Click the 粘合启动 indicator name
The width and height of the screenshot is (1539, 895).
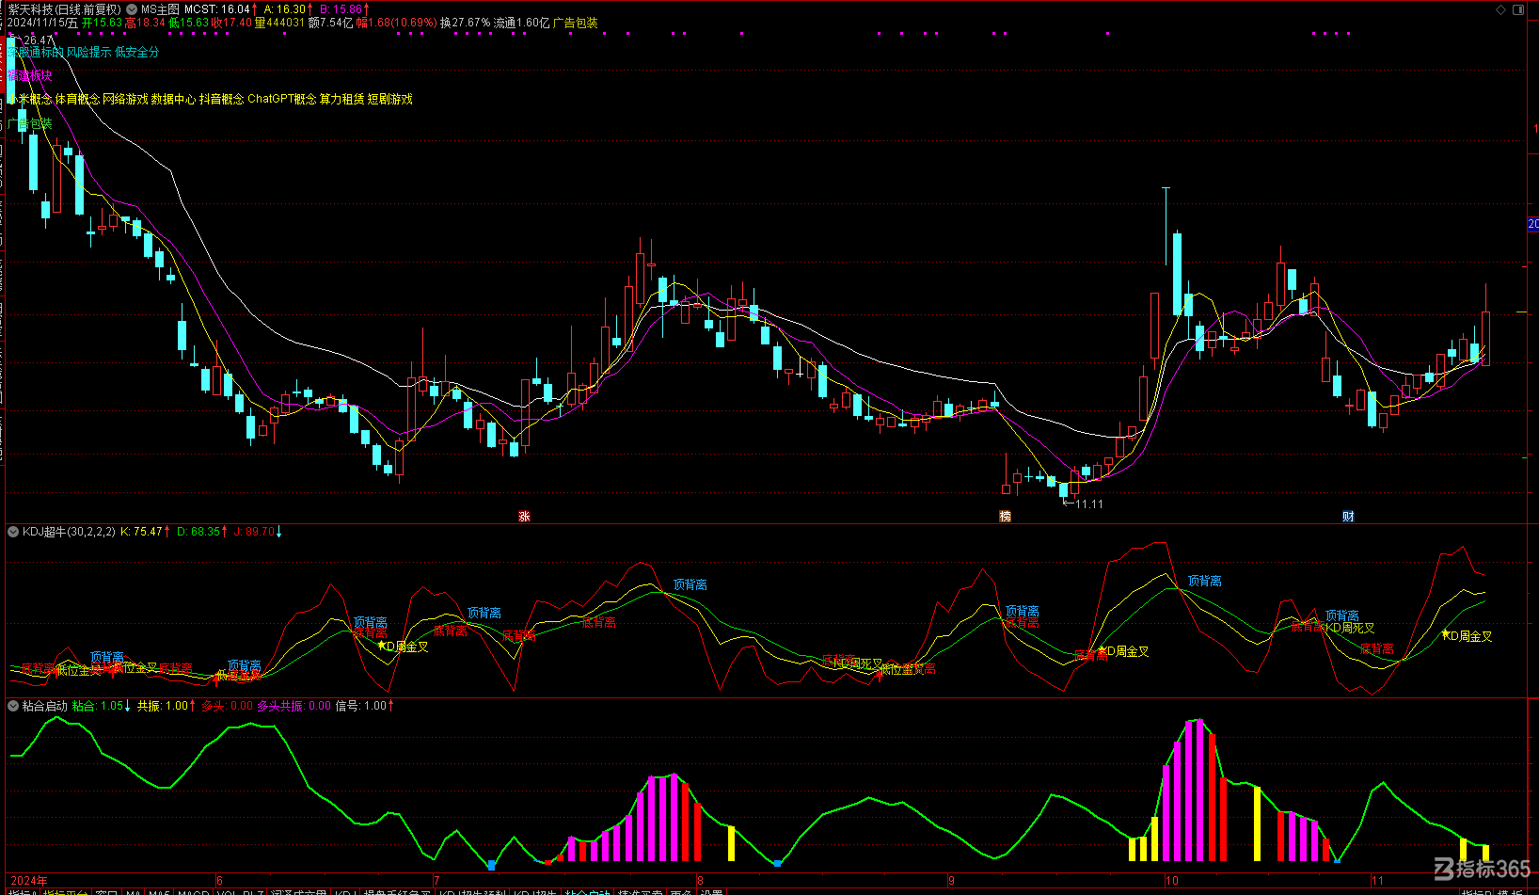45,706
